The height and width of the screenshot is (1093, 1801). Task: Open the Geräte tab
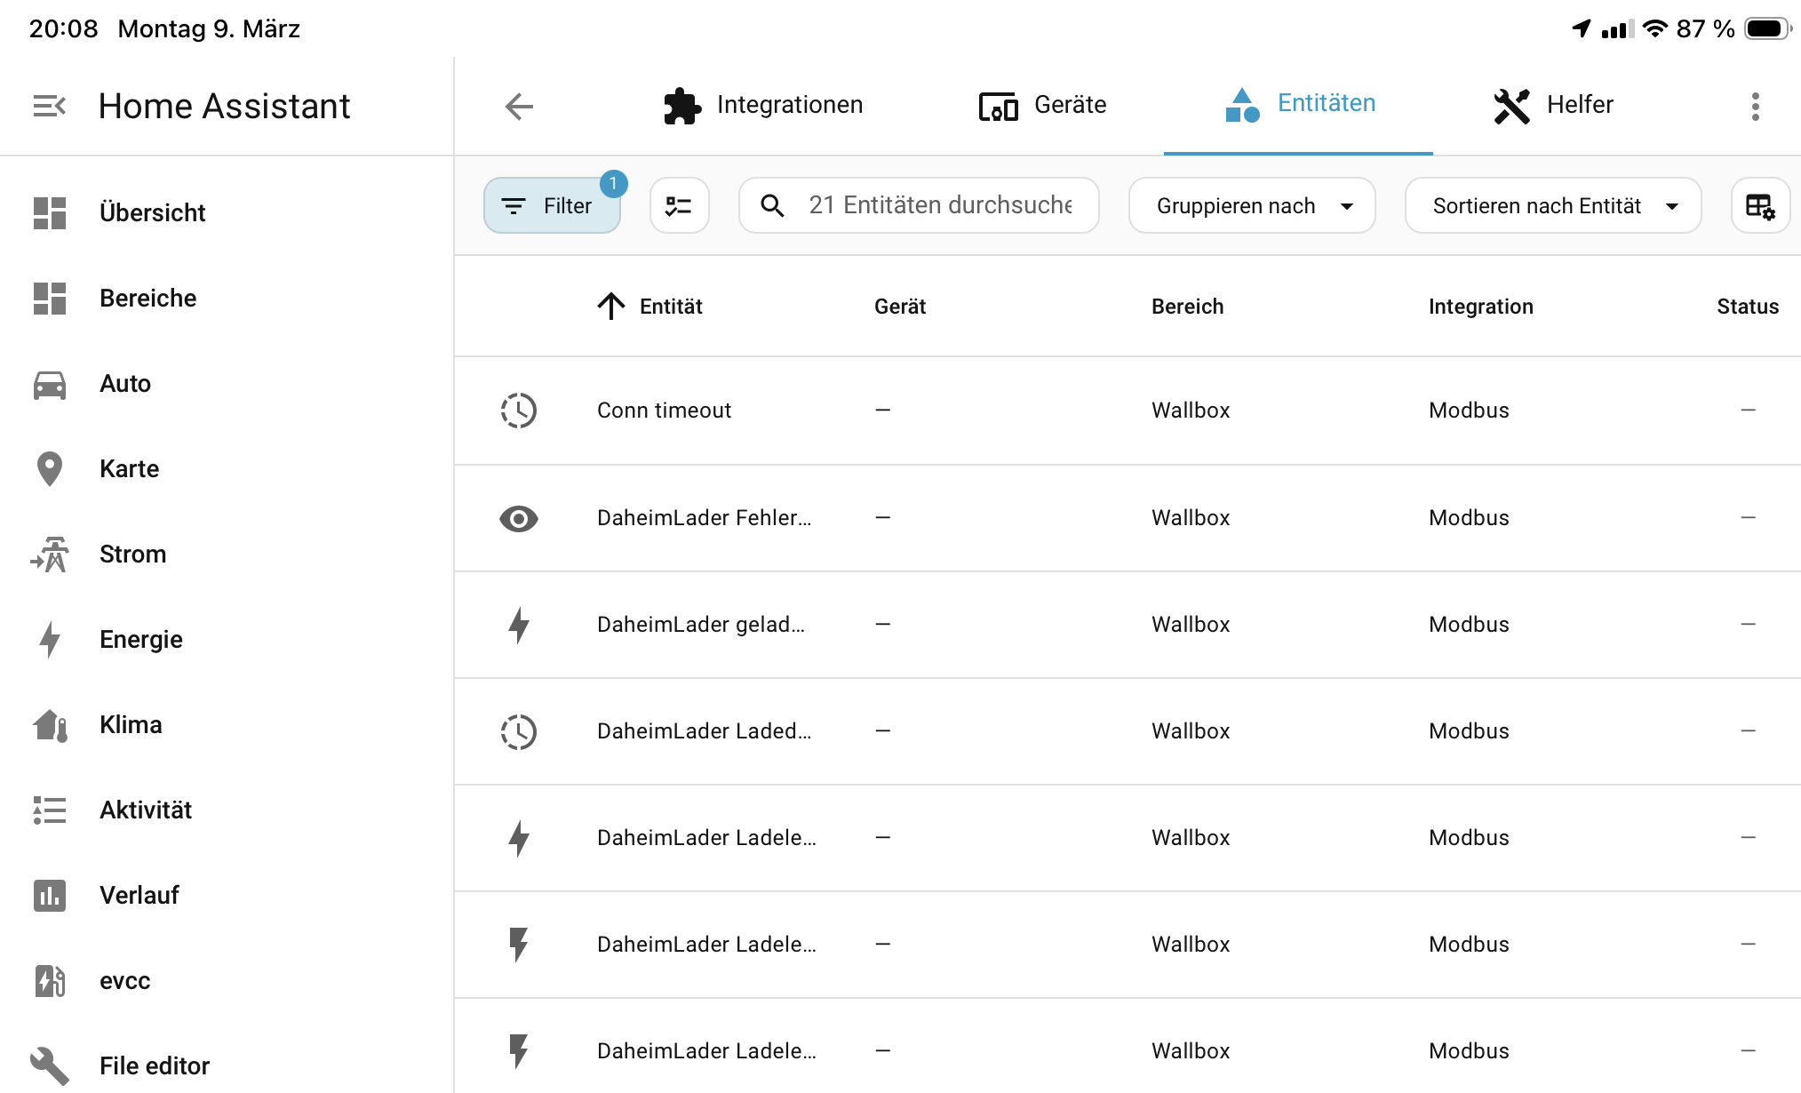point(1043,105)
